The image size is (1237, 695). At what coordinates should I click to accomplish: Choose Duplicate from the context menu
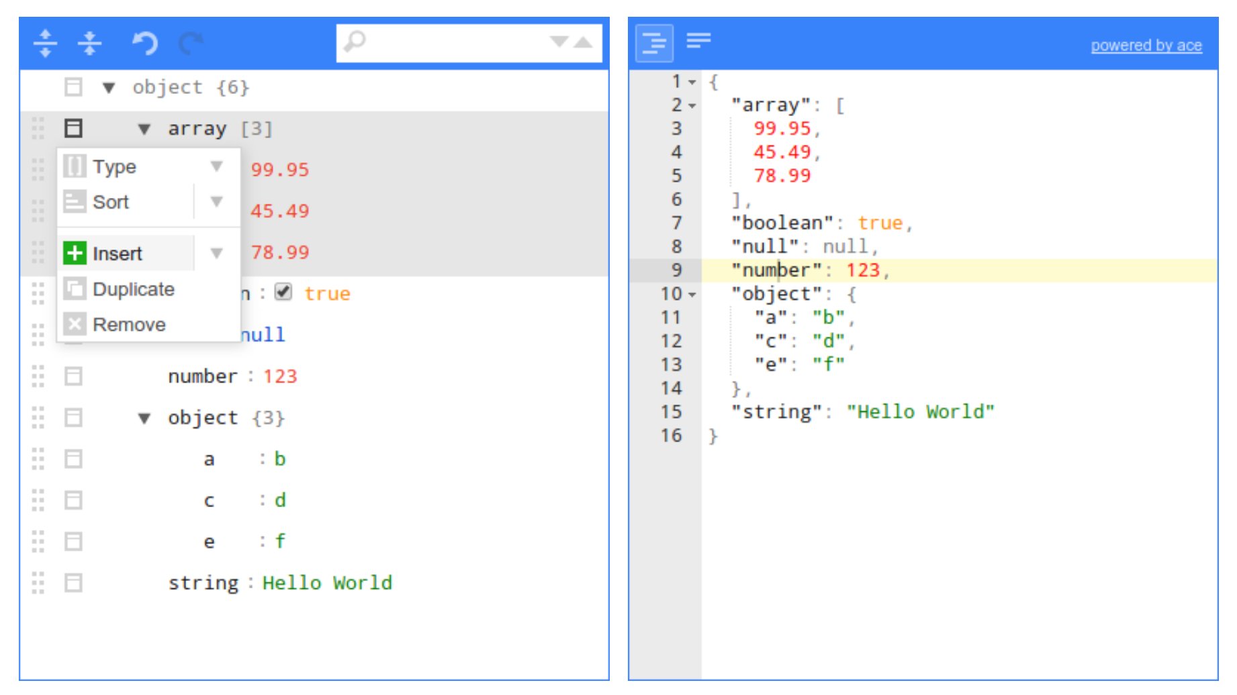(x=133, y=289)
